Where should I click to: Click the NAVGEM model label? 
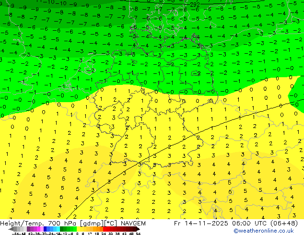(x=133, y=223)
